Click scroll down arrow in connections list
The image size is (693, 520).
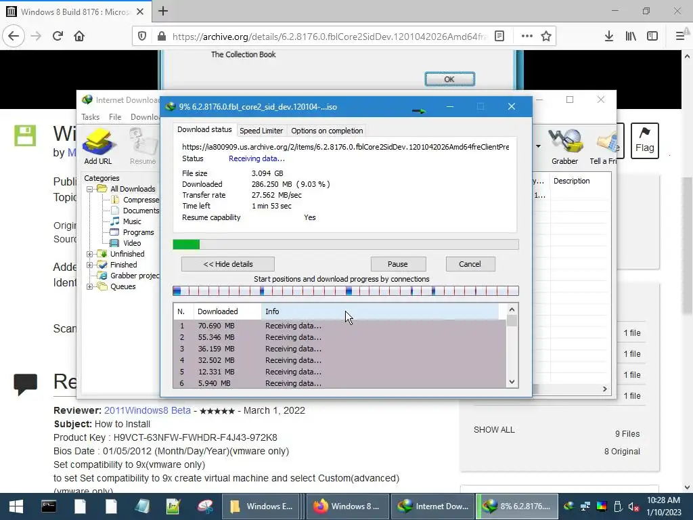[512, 382]
